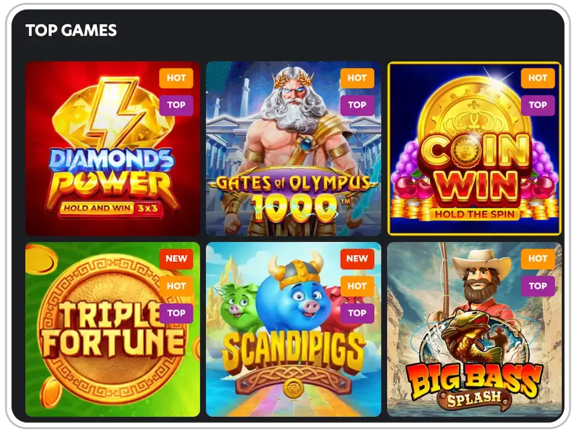Click HOT badge on Big Bass Splash
Screen dimensions: 576x432
pos(538,259)
